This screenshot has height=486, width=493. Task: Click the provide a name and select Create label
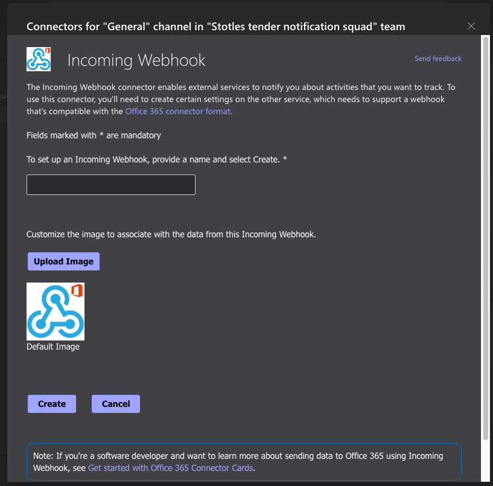point(156,159)
